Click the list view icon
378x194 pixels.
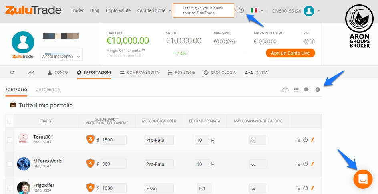(296, 90)
